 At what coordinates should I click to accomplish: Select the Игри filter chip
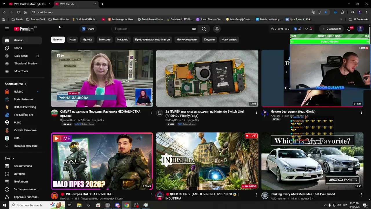pos(72,39)
